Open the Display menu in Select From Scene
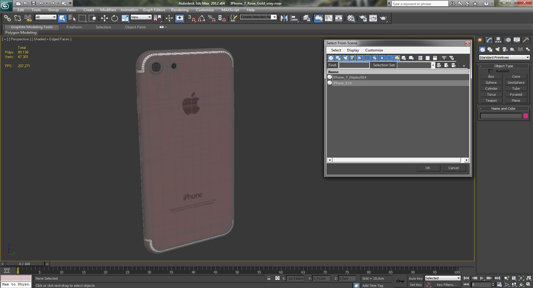 coord(353,50)
